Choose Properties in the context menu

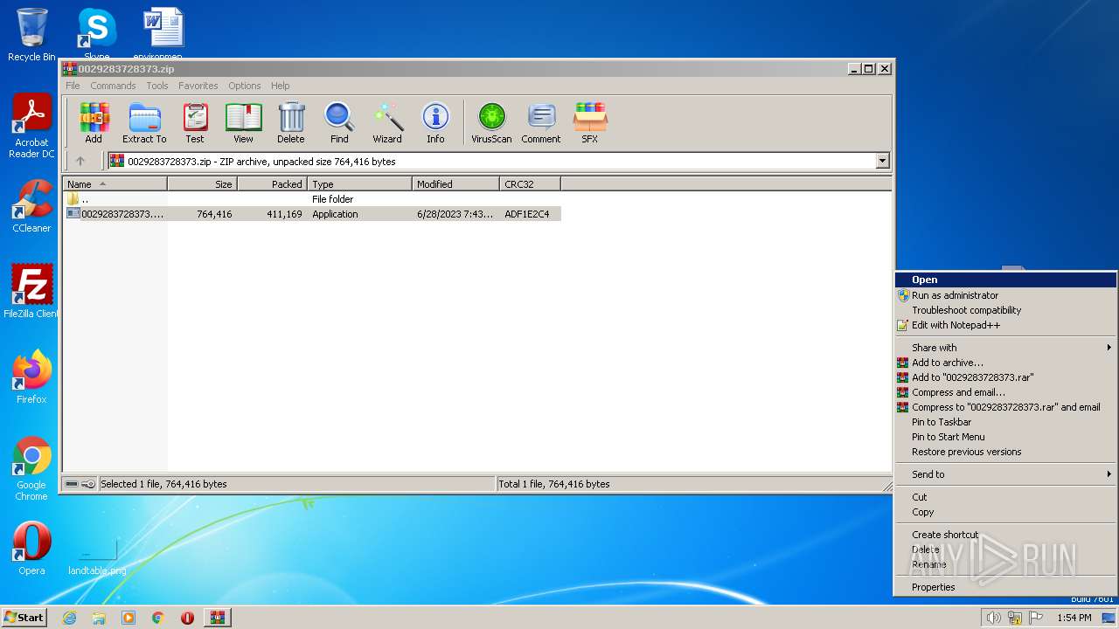coord(1005,587)
